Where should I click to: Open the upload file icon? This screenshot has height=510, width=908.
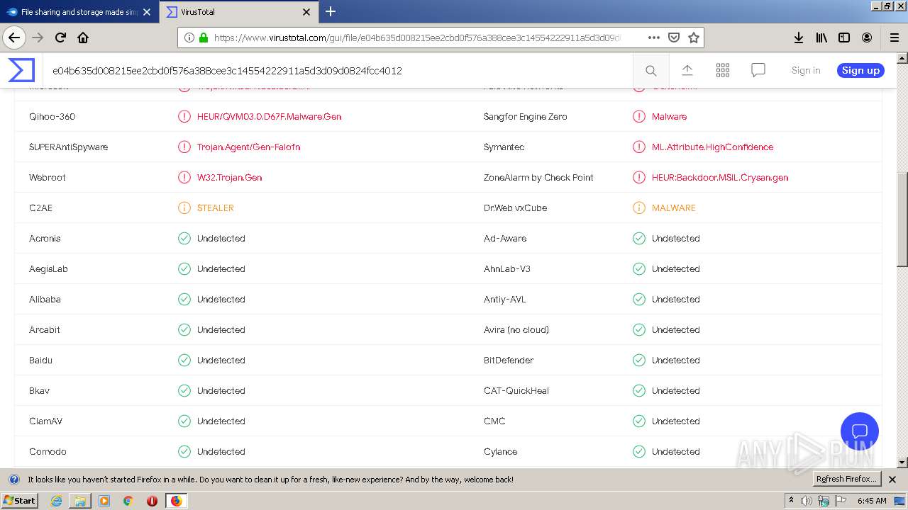pyautogui.click(x=687, y=70)
